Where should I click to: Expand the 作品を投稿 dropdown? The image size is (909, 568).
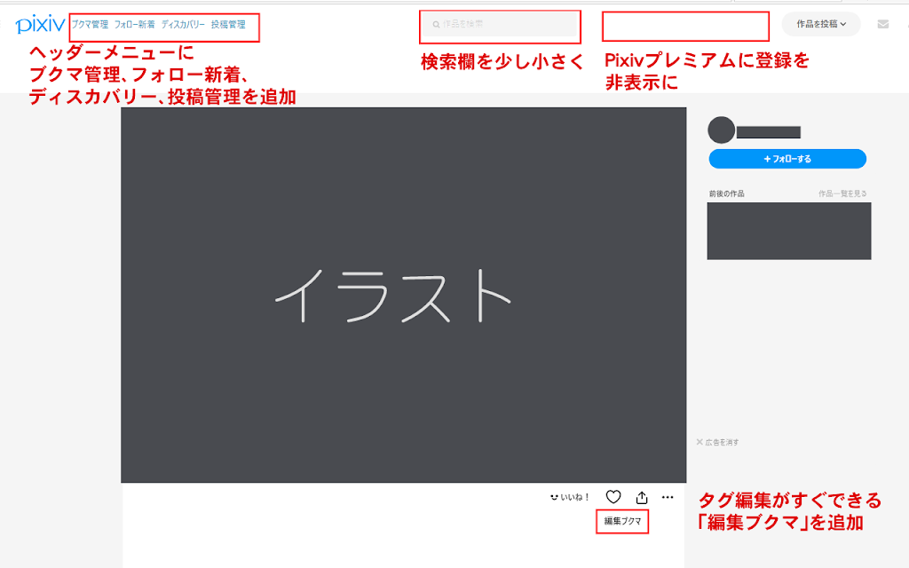pyautogui.click(x=821, y=24)
